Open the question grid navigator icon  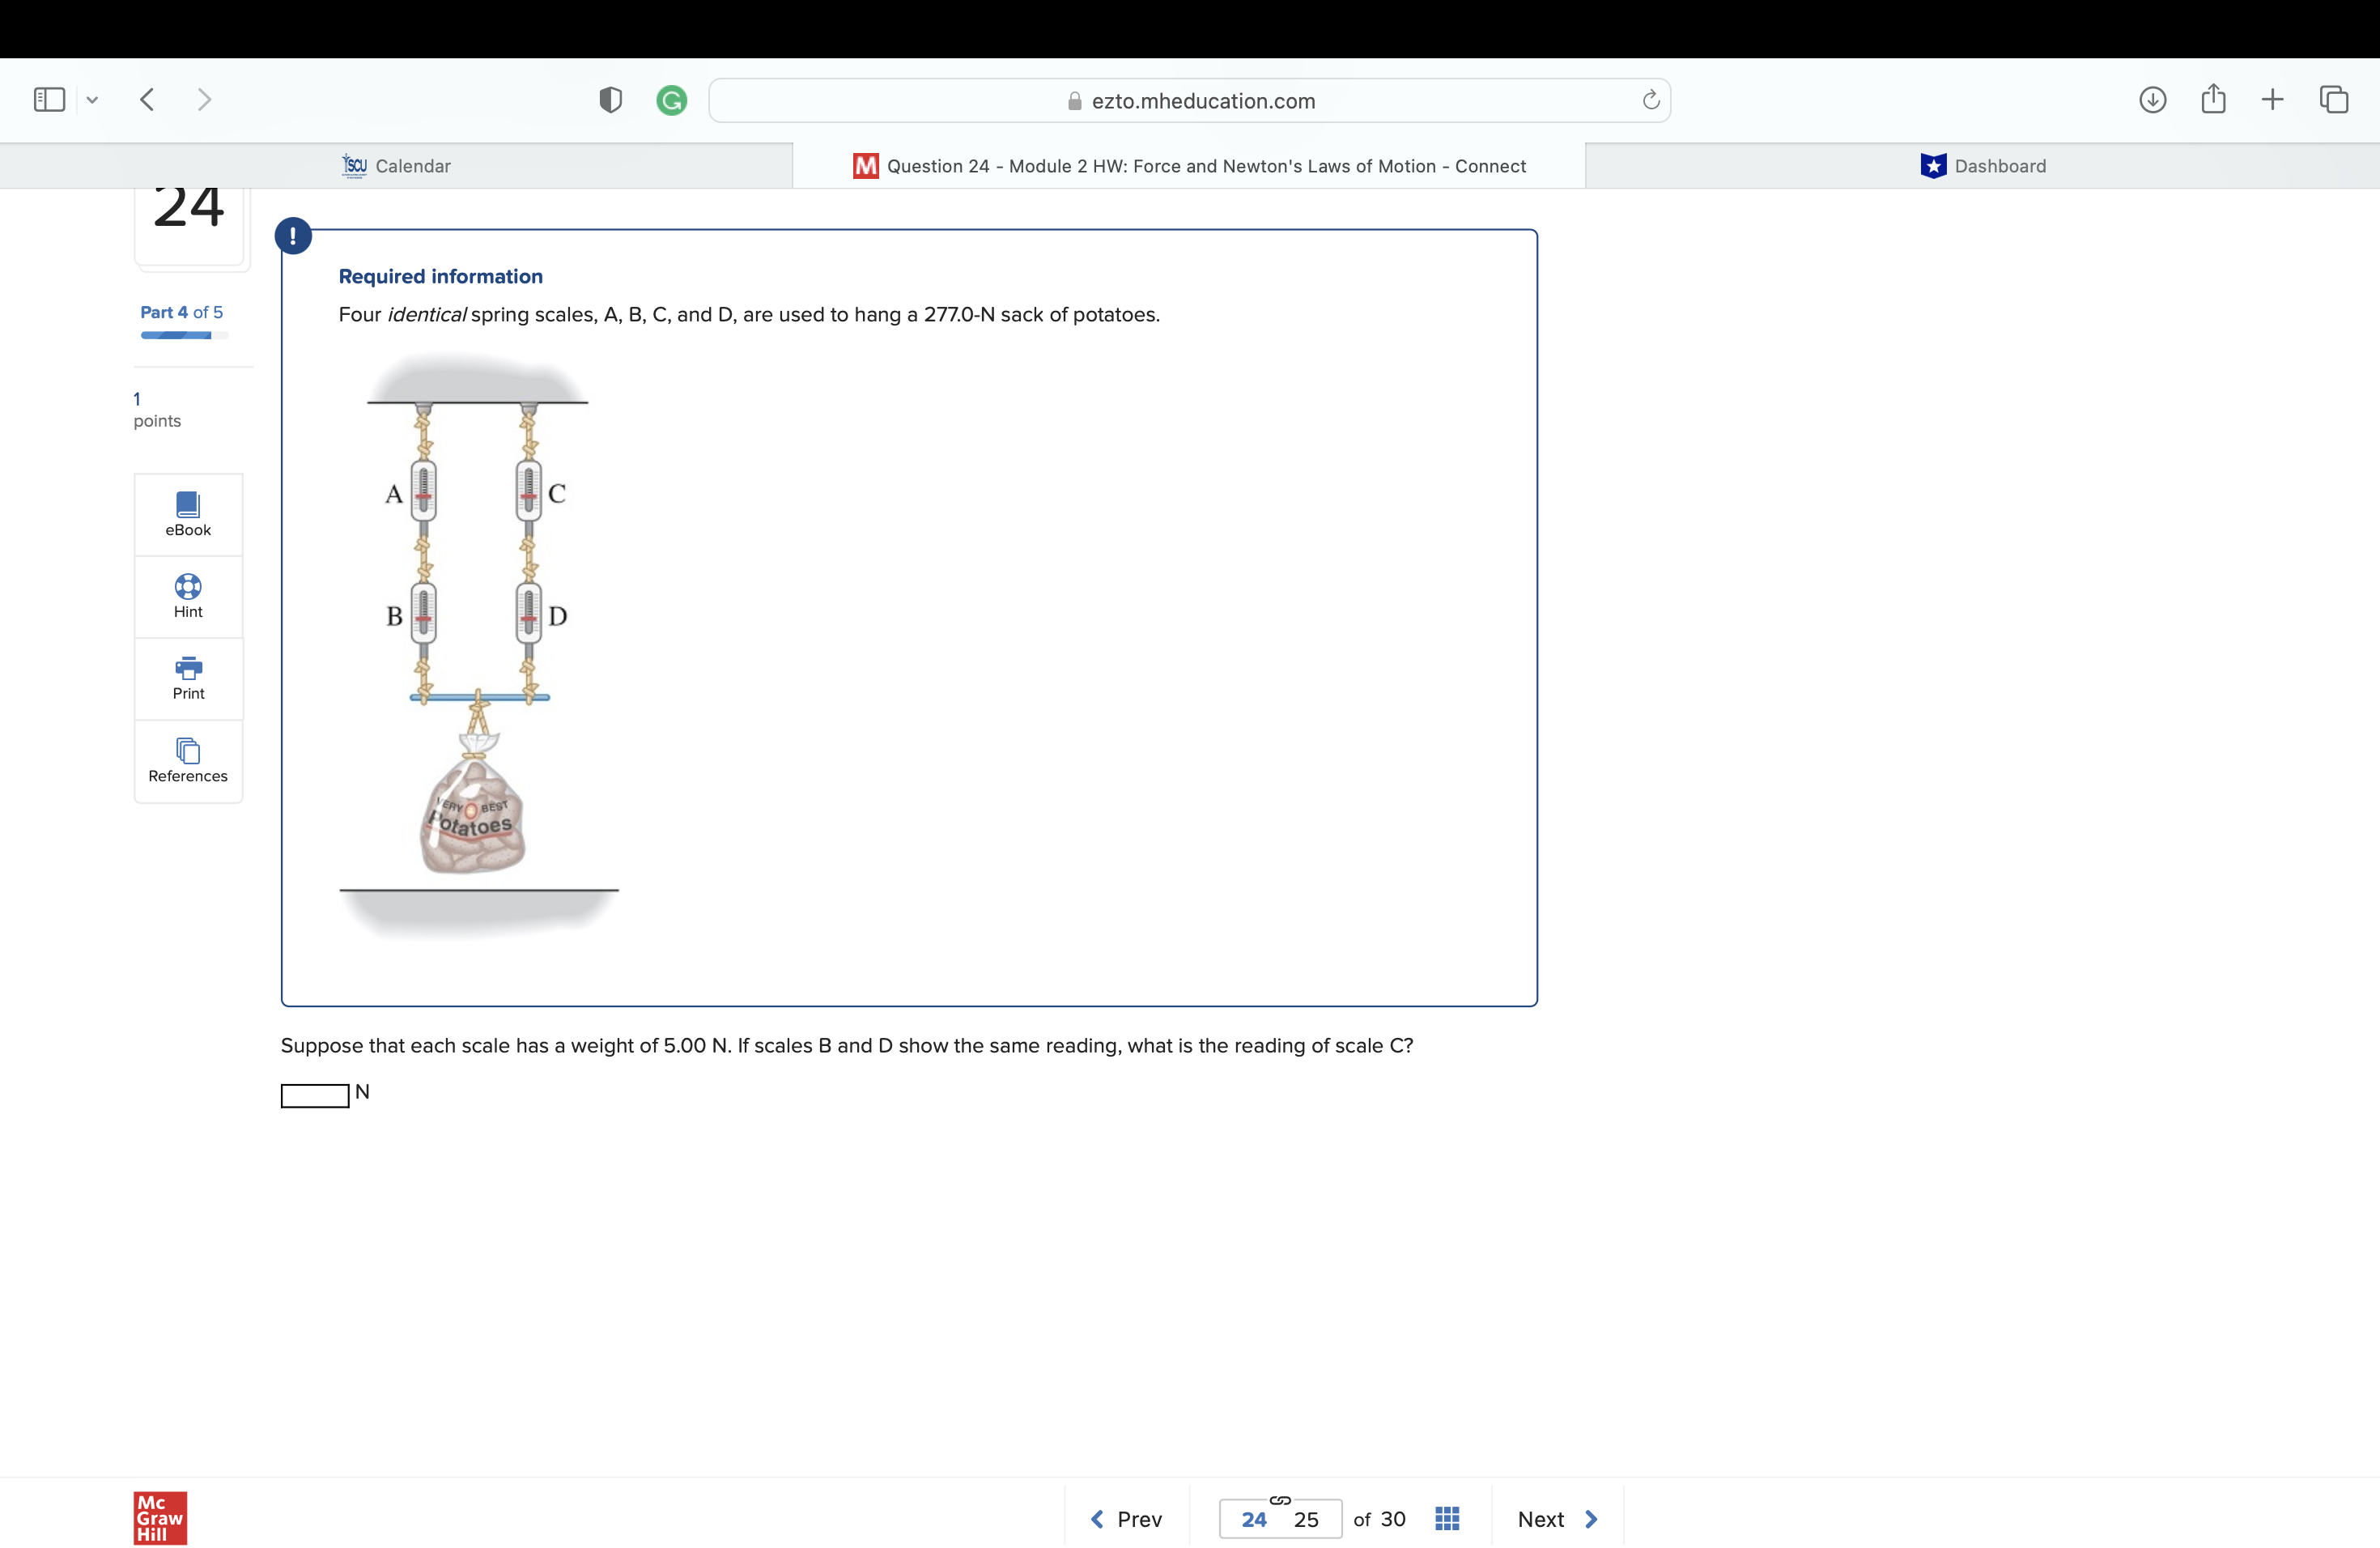pyautogui.click(x=1447, y=1518)
